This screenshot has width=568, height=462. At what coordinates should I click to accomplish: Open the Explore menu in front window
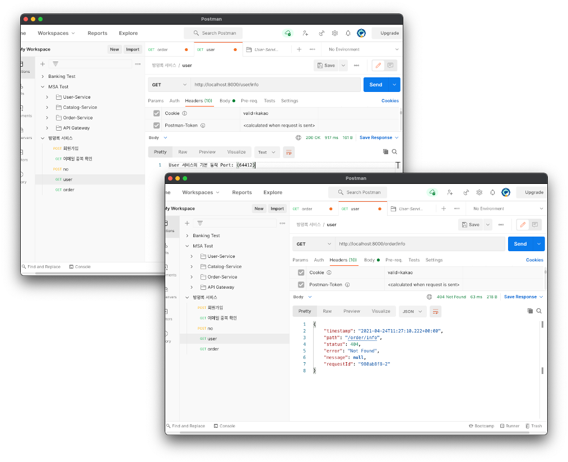click(273, 192)
